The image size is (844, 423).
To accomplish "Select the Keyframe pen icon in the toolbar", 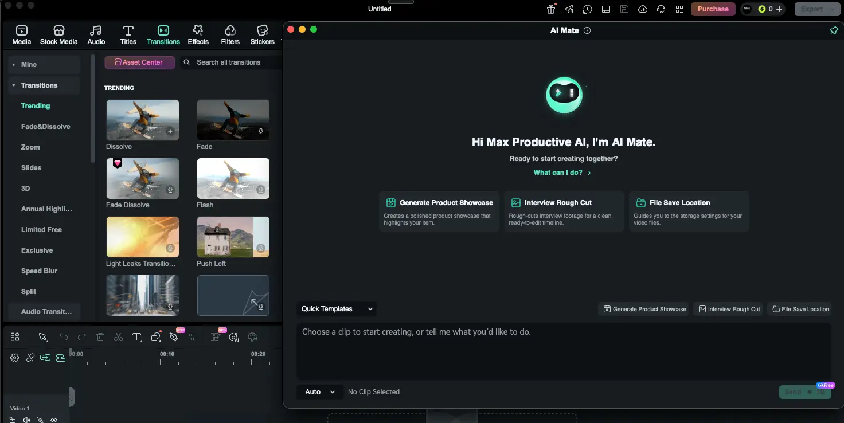I will 174,337.
